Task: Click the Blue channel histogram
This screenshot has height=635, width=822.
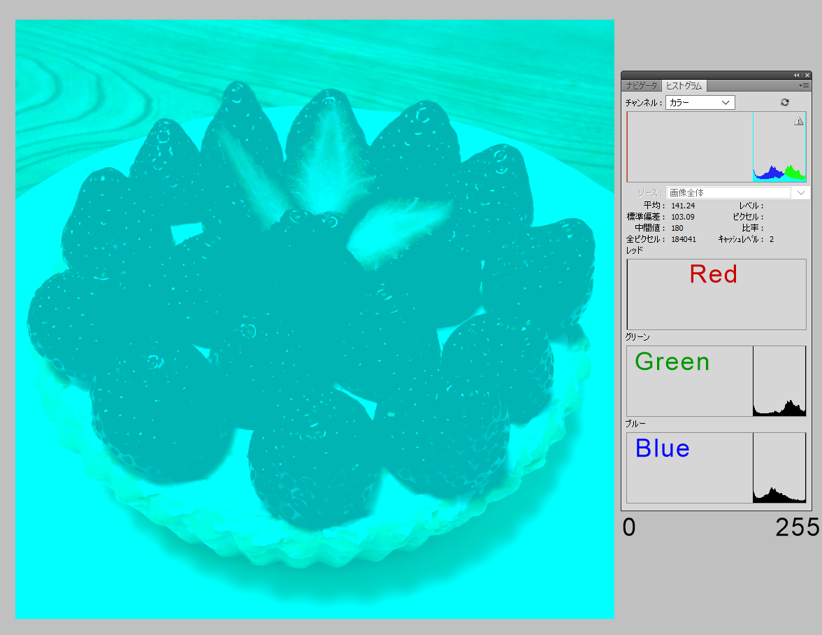Action: (x=716, y=468)
